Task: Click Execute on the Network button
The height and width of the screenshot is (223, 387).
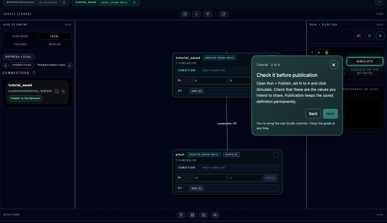Action: (x=365, y=71)
